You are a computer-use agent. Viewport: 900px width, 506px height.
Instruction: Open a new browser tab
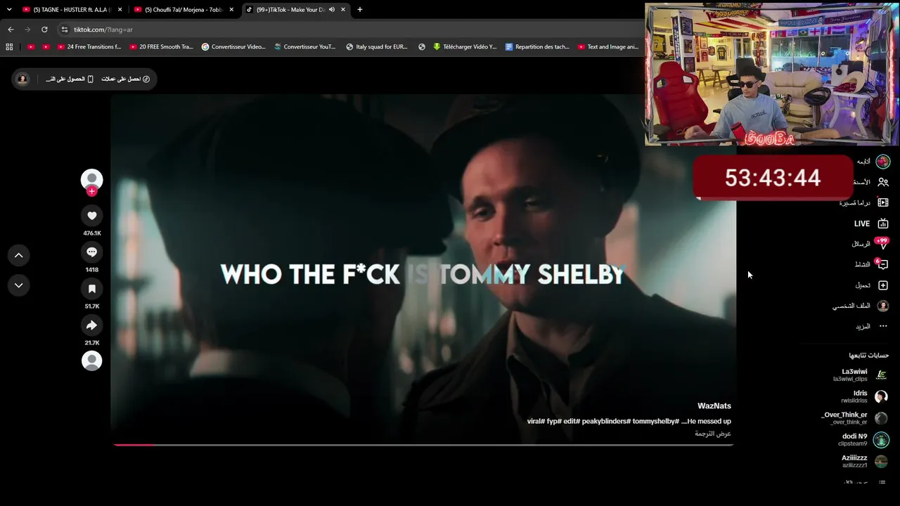[360, 10]
